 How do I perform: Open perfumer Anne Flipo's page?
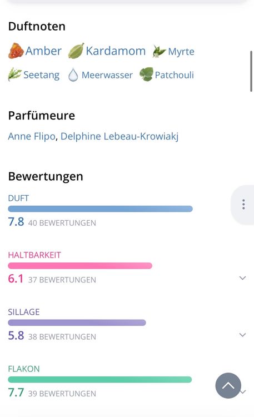(32, 136)
